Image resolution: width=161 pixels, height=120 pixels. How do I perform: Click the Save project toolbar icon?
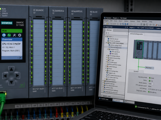(109, 24)
